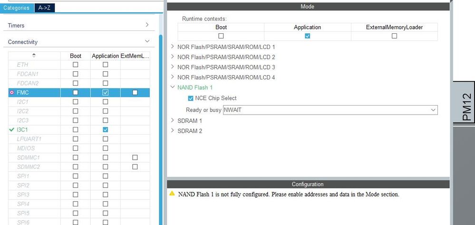
Task: Select the SPI4 peripheral
Action: (x=23, y=204)
